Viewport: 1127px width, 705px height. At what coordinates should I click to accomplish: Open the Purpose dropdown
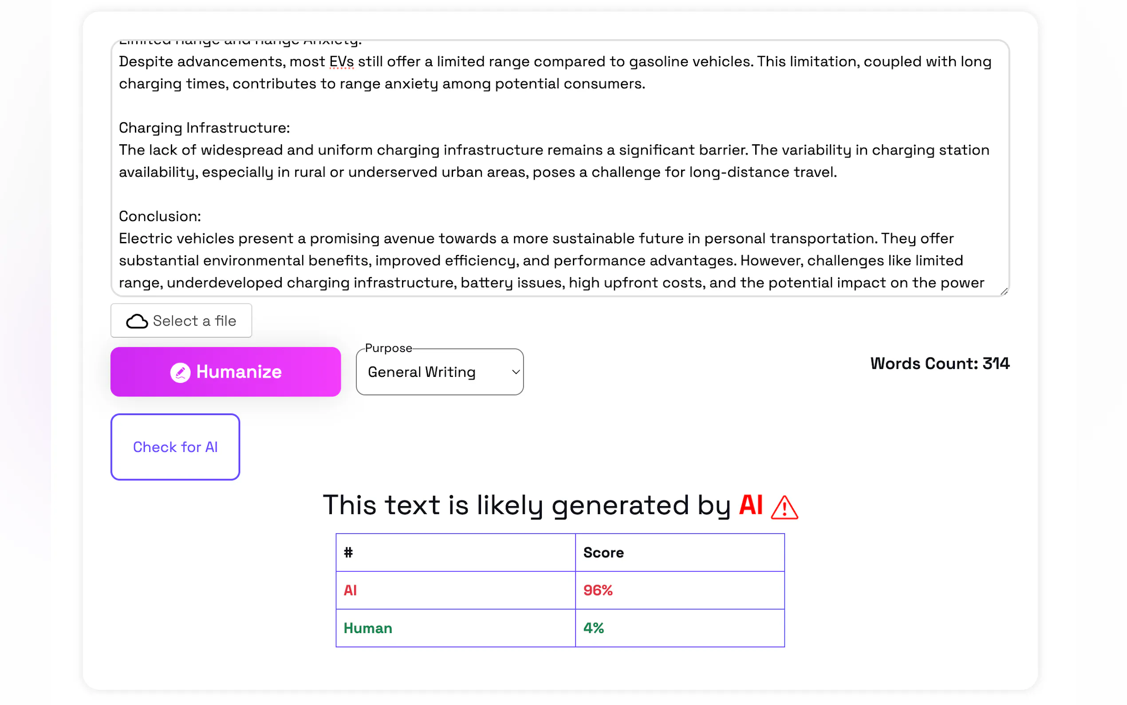tap(439, 372)
